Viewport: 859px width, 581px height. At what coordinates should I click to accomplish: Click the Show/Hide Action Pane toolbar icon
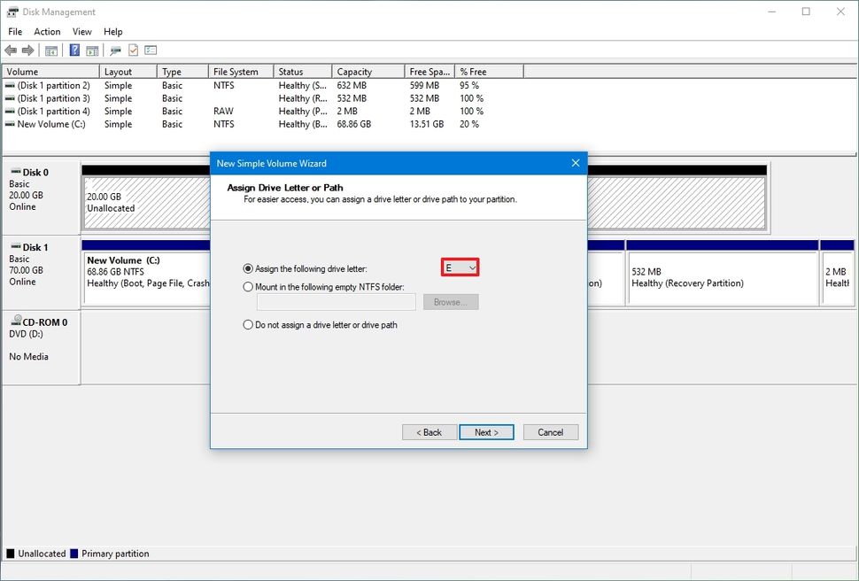click(92, 50)
